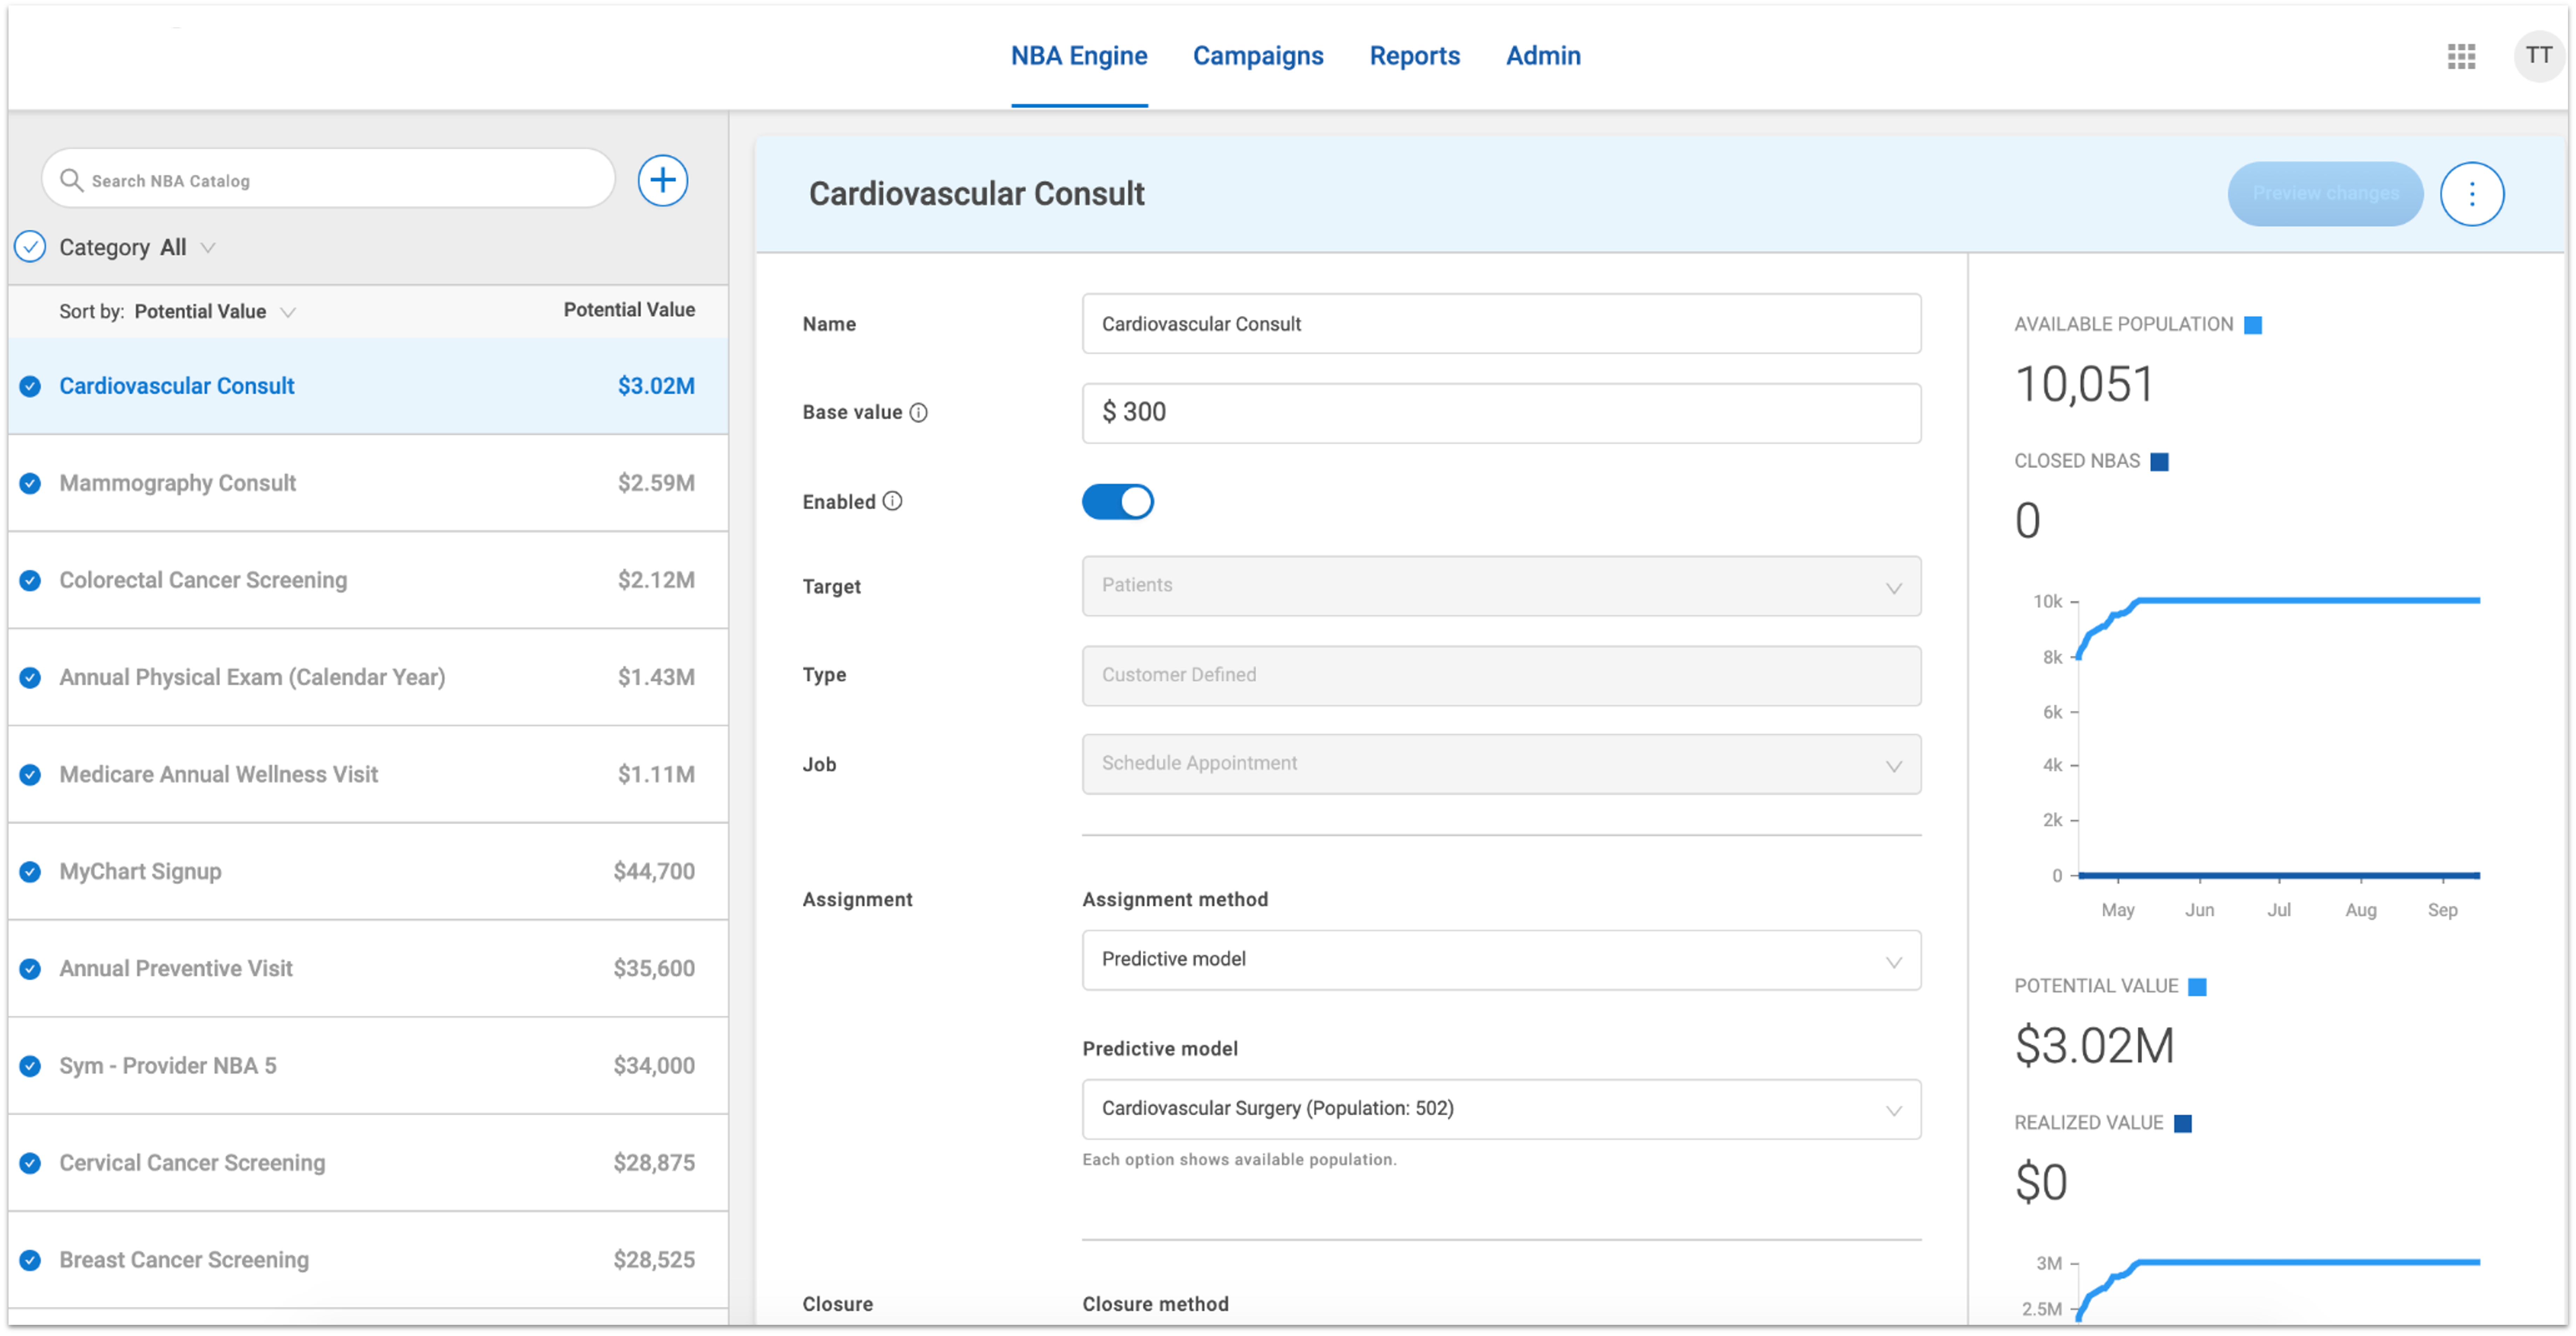Click the TT user avatar
This screenshot has width=2576, height=1336.
(x=2539, y=56)
